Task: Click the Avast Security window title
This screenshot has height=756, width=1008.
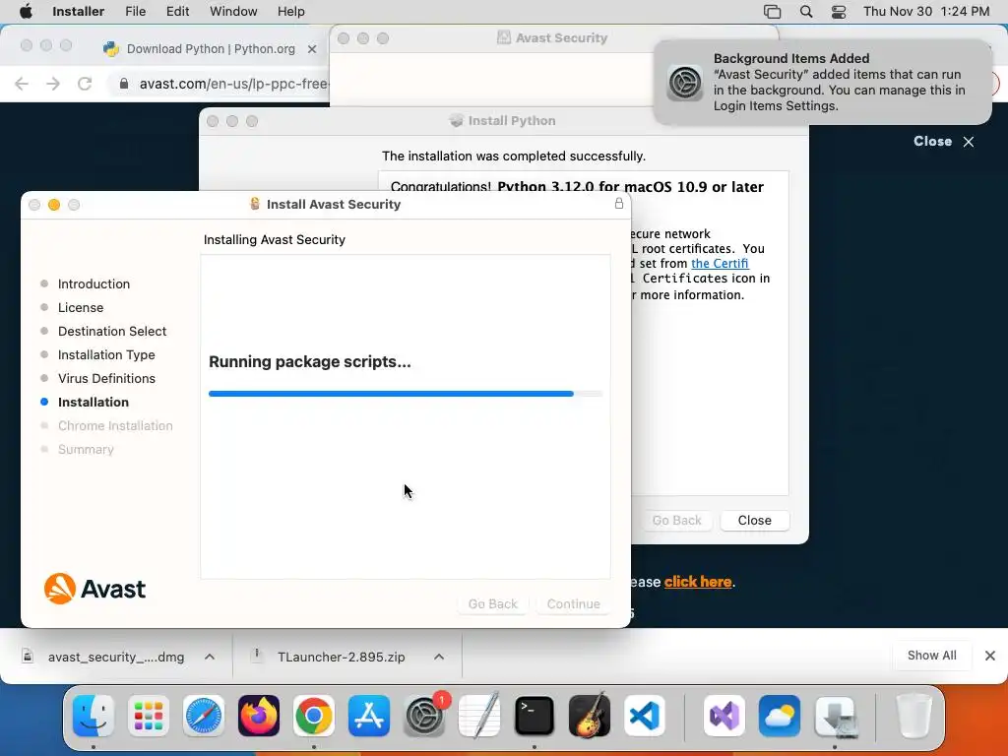Action: click(561, 38)
